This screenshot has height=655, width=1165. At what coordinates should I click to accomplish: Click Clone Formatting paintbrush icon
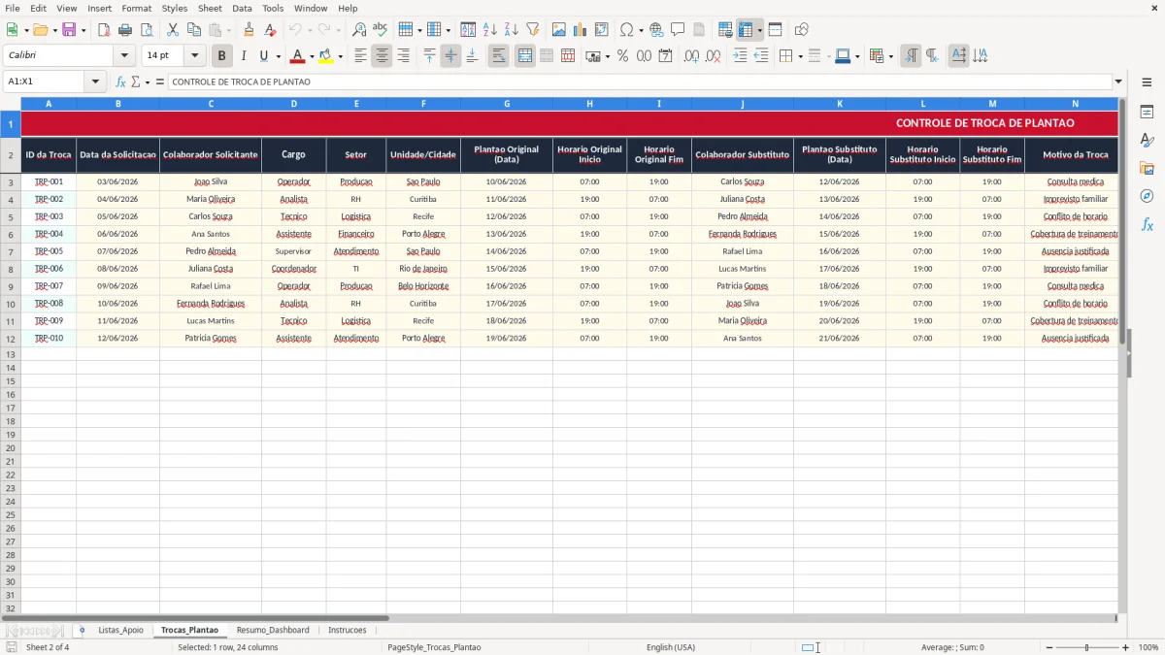pos(250,30)
